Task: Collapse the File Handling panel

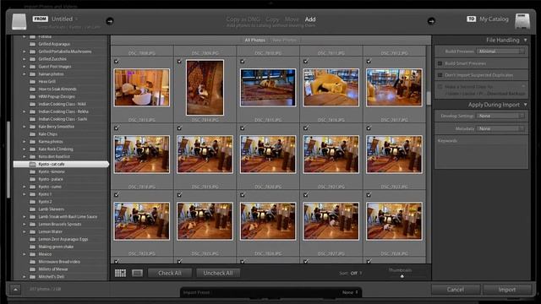Action: (x=526, y=40)
